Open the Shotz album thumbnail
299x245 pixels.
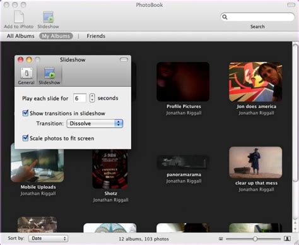[110, 169]
